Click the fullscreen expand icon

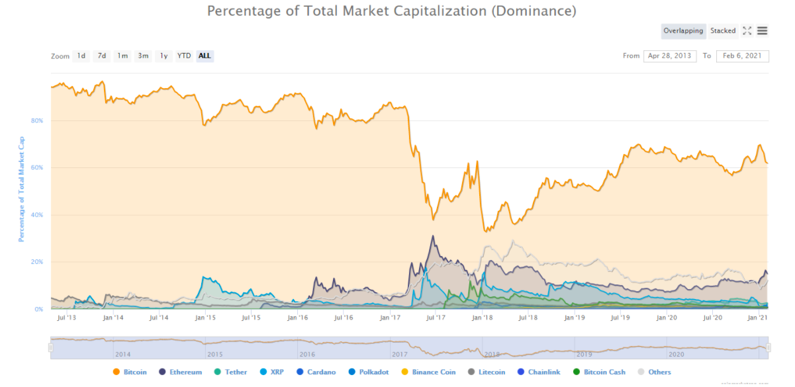tap(747, 31)
